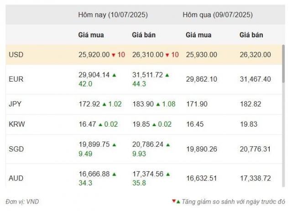The height and width of the screenshot is (215, 292).
Task: Click green up arrow next to JPY 172.92
Action: coord(104,104)
